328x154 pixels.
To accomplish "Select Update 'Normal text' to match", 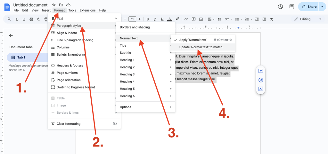I will coord(201,47).
